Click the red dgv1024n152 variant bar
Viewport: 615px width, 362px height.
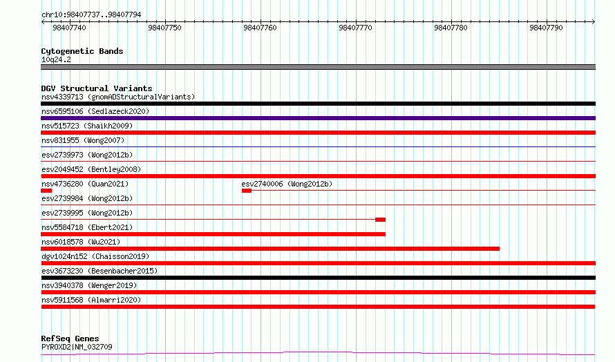[x=318, y=263]
